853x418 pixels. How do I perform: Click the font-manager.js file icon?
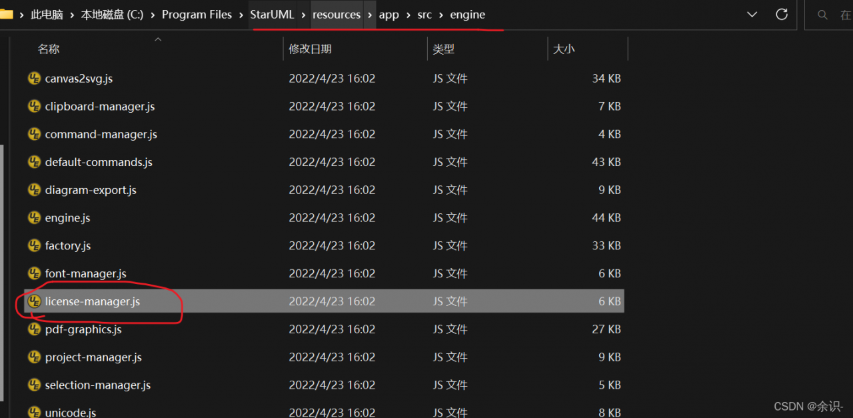(35, 274)
